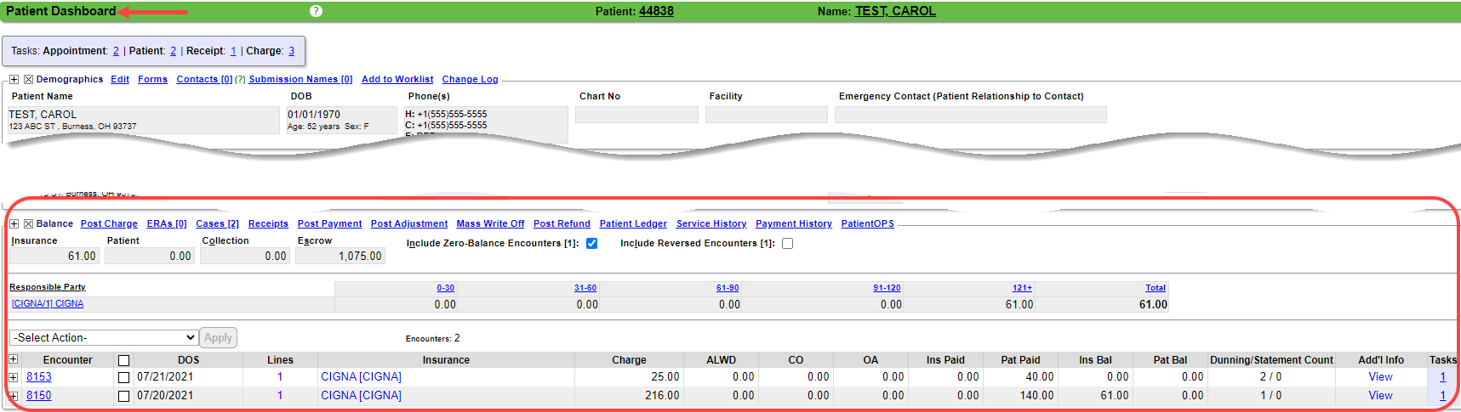The height and width of the screenshot is (412, 1461).
Task: Expand the Demographics section plus icon
Action: pos(14,79)
